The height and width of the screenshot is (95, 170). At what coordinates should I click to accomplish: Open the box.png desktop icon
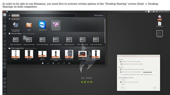click(x=160, y=34)
